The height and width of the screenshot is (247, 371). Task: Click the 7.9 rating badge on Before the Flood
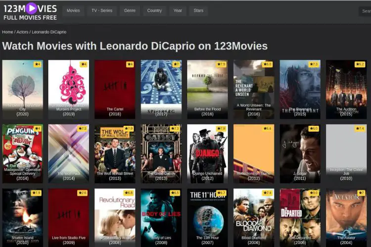(221, 64)
